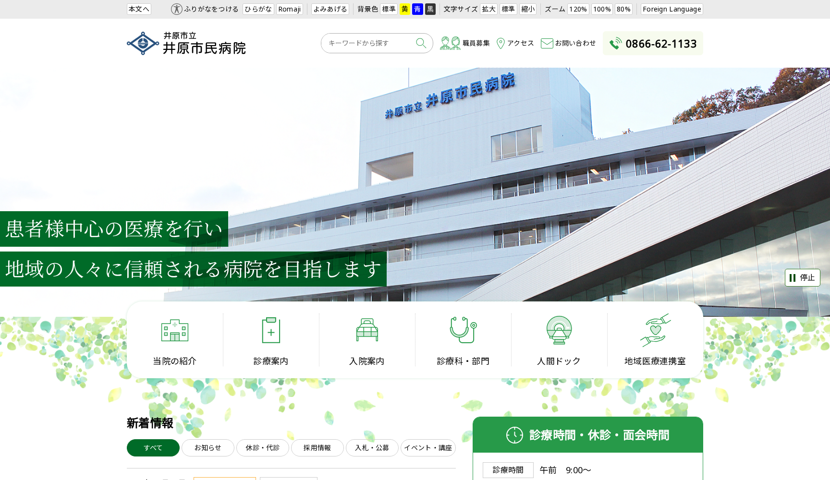Enlarge text via the 拡大 button
Viewport: 830px width, 480px height.
click(x=488, y=9)
